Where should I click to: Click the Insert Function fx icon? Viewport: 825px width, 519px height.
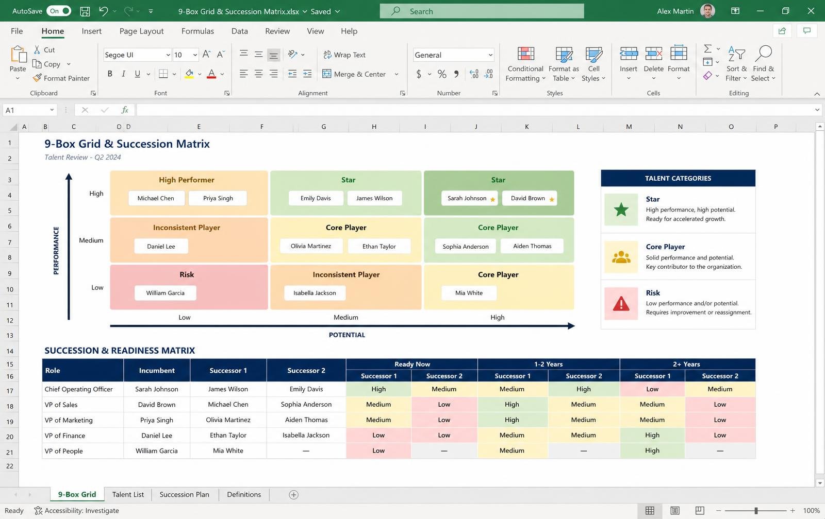[124, 110]
